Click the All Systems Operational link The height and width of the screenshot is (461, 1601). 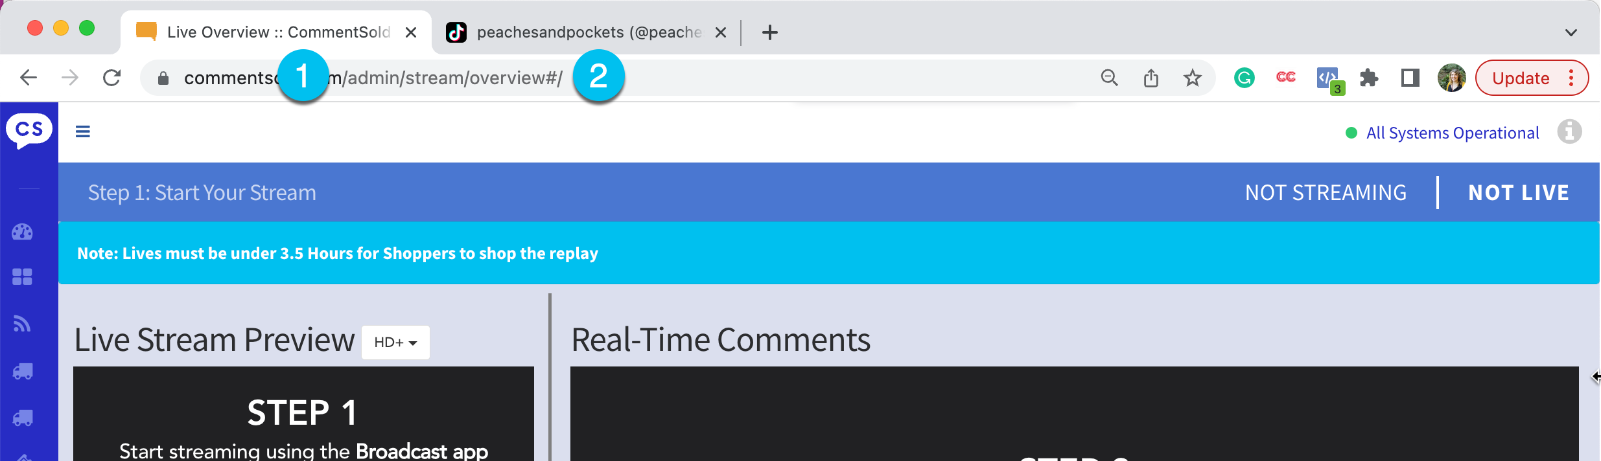click(x=1452, y=133)
